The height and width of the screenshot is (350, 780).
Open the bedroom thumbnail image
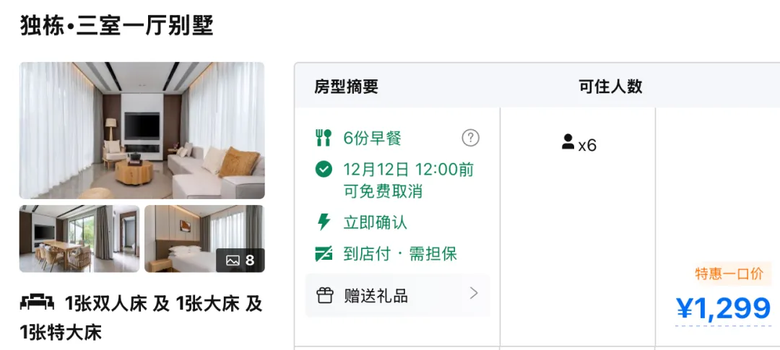[x=204, y=239]
